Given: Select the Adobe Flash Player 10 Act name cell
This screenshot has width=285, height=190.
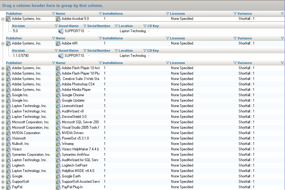Looking at the screenshot, I should pyautogui.click(x=81, y=68).
